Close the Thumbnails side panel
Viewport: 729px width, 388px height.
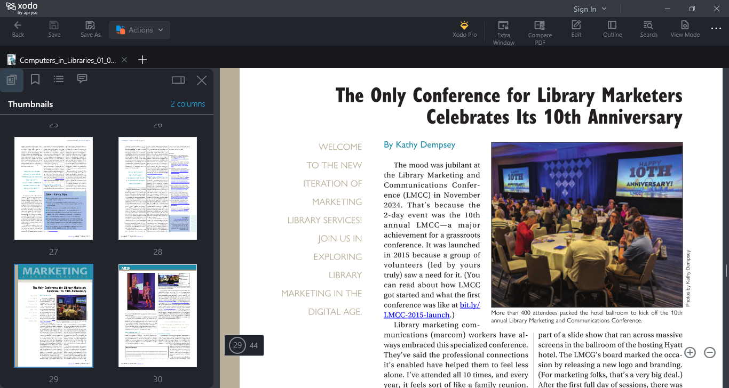(x=202, y=80)
